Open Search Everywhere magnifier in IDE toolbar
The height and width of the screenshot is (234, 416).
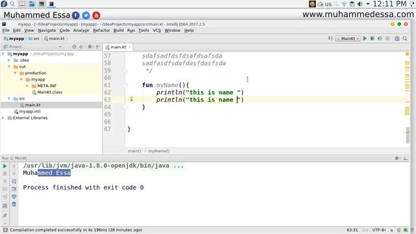405,38
